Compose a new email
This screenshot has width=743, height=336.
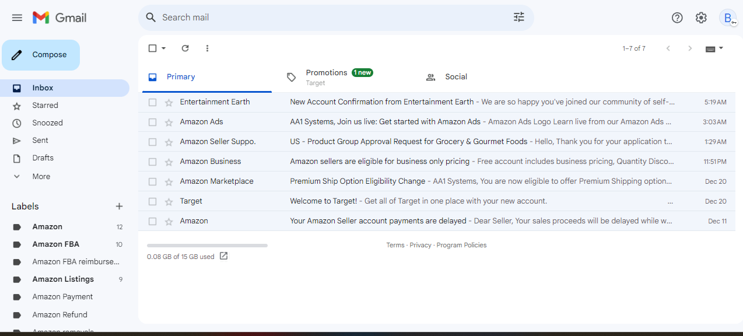pos(41,55)
